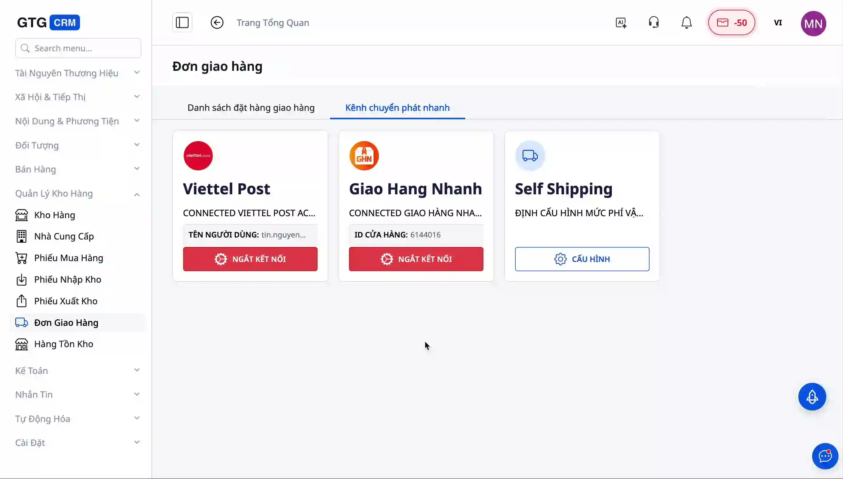
Task: Disconnect Viettel Post with Ngắt Kết Nối
Action: pyautogui.click(x=250, y=259)
